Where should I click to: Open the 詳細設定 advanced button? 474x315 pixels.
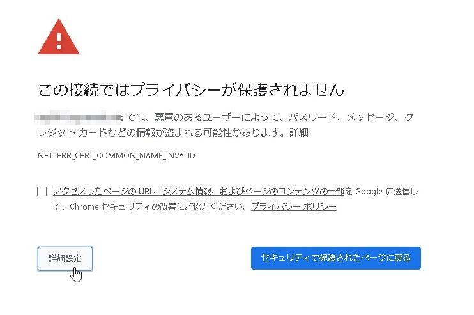tap(65, 259)
